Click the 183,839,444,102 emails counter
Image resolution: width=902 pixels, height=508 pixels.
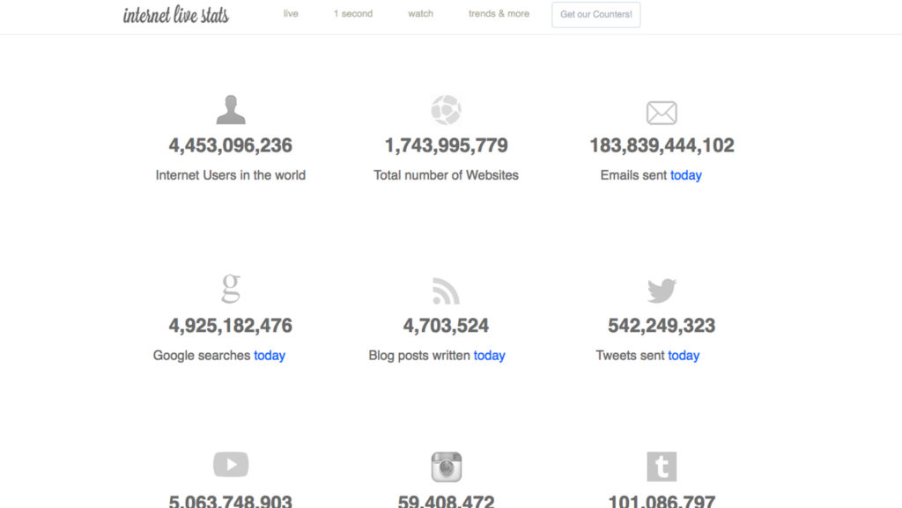coord(662,145)
